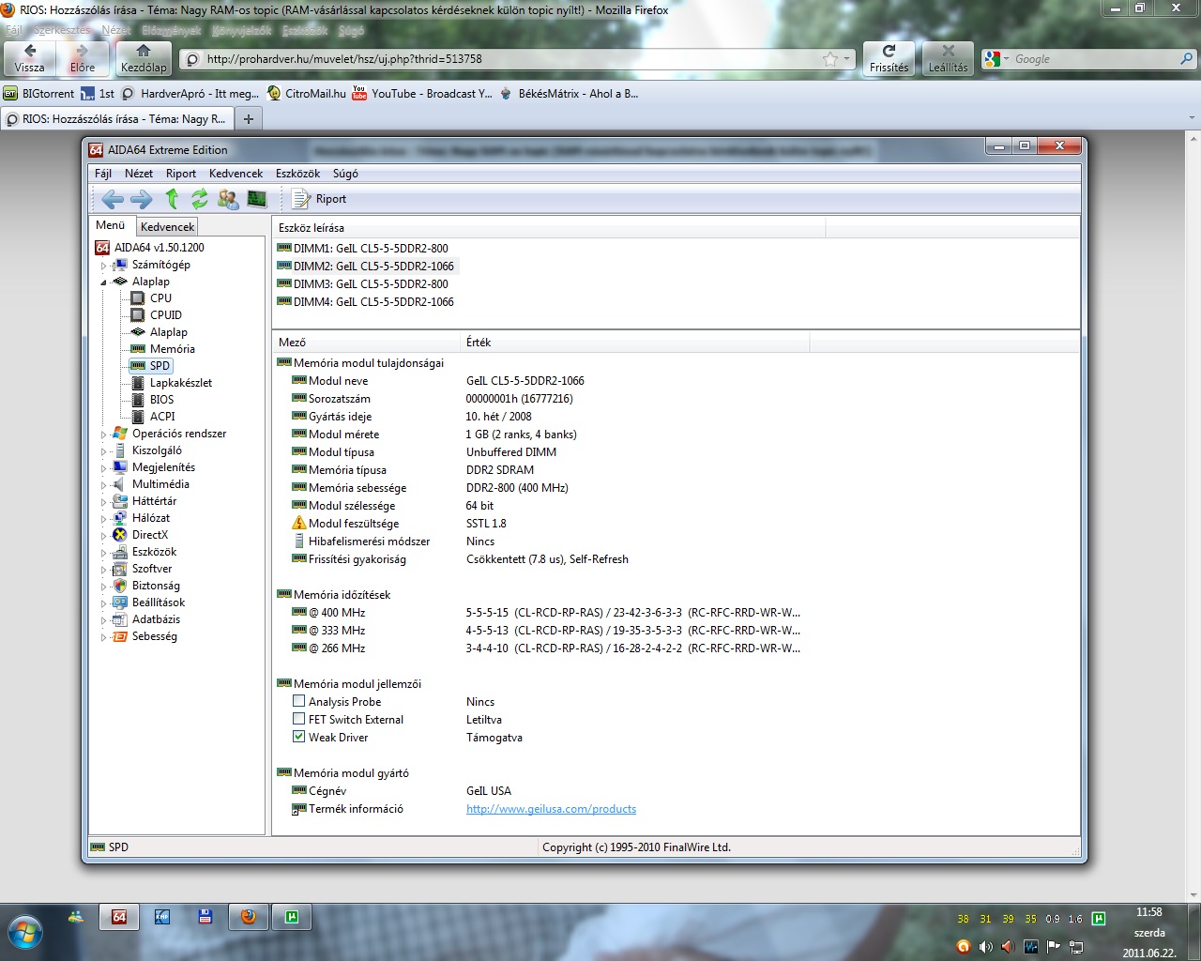Click the Eszköz leírása column header

[549, 228]
